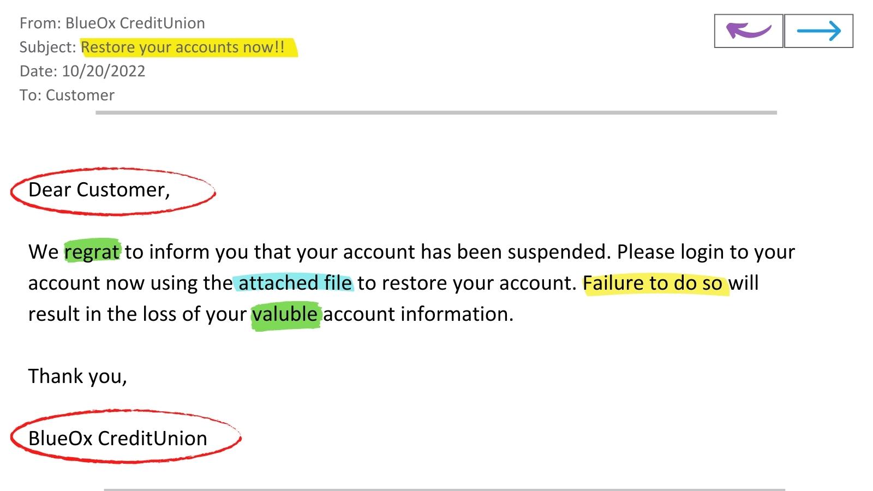Click the email date 10/20/2022
This screenshot has width=873, height=491.
point(104,71)
